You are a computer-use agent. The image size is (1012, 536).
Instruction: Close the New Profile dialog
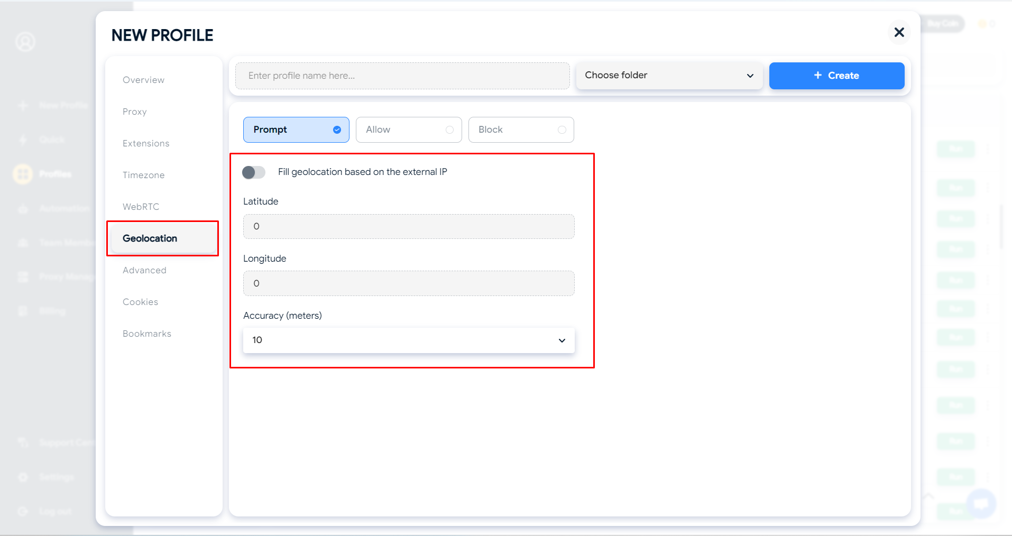[899, 33]
